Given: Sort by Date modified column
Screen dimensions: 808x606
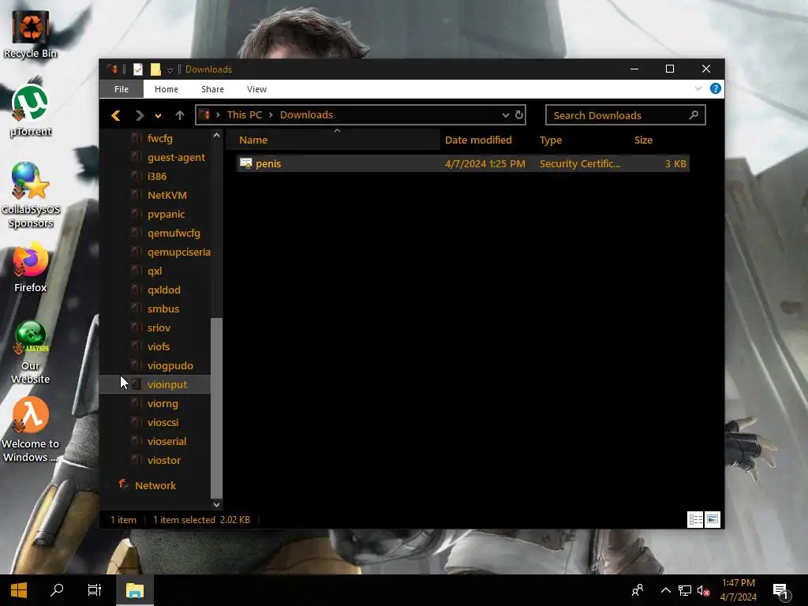Looking at the screenshot, I should click(x=478, y=140).
